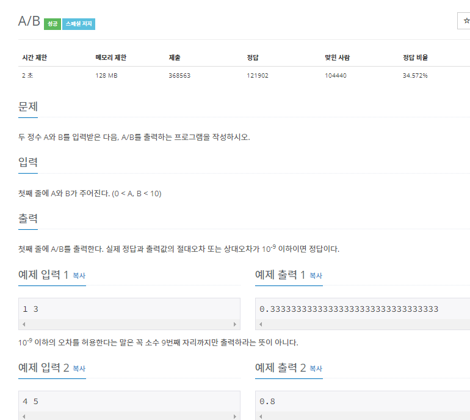Click right scroll arrow under example input 1
This screenshot has width=470, height=420.
tap(235, 324)
